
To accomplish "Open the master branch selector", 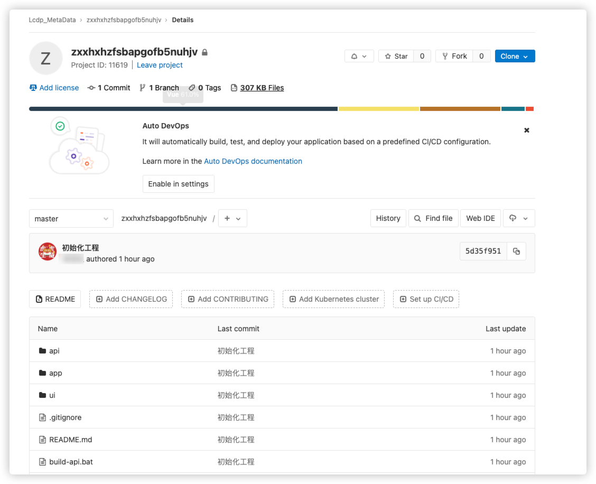I will pos(71,219).
